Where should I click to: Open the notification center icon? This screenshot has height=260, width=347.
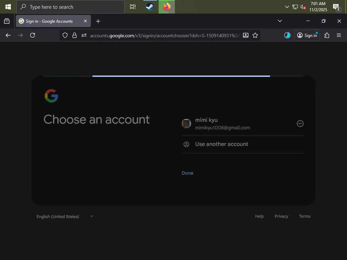(x=336, y=7)
